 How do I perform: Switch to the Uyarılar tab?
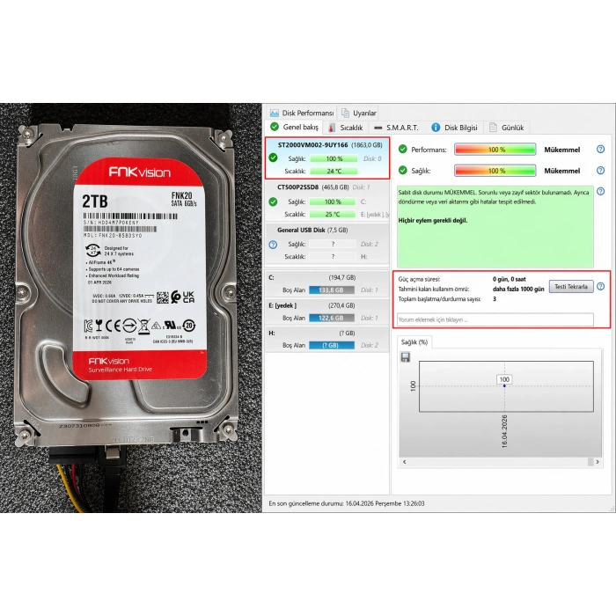tap(359, 114)
